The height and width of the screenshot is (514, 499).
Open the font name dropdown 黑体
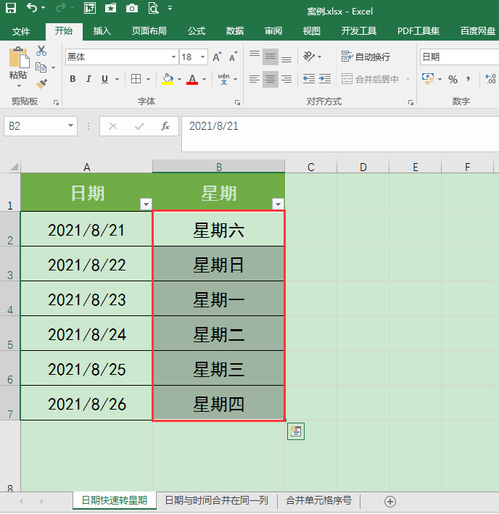[173, 57]
